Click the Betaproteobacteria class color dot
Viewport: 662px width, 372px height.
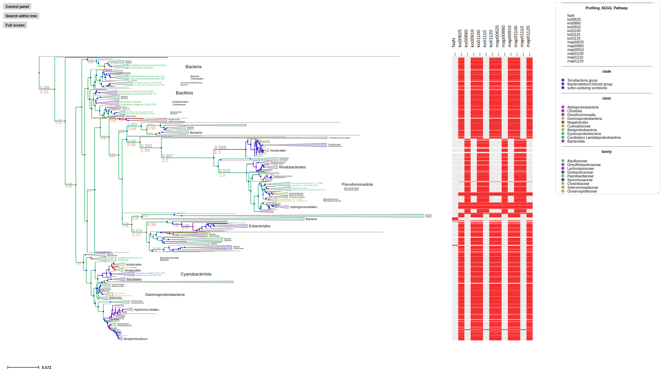tap(563, 130)
